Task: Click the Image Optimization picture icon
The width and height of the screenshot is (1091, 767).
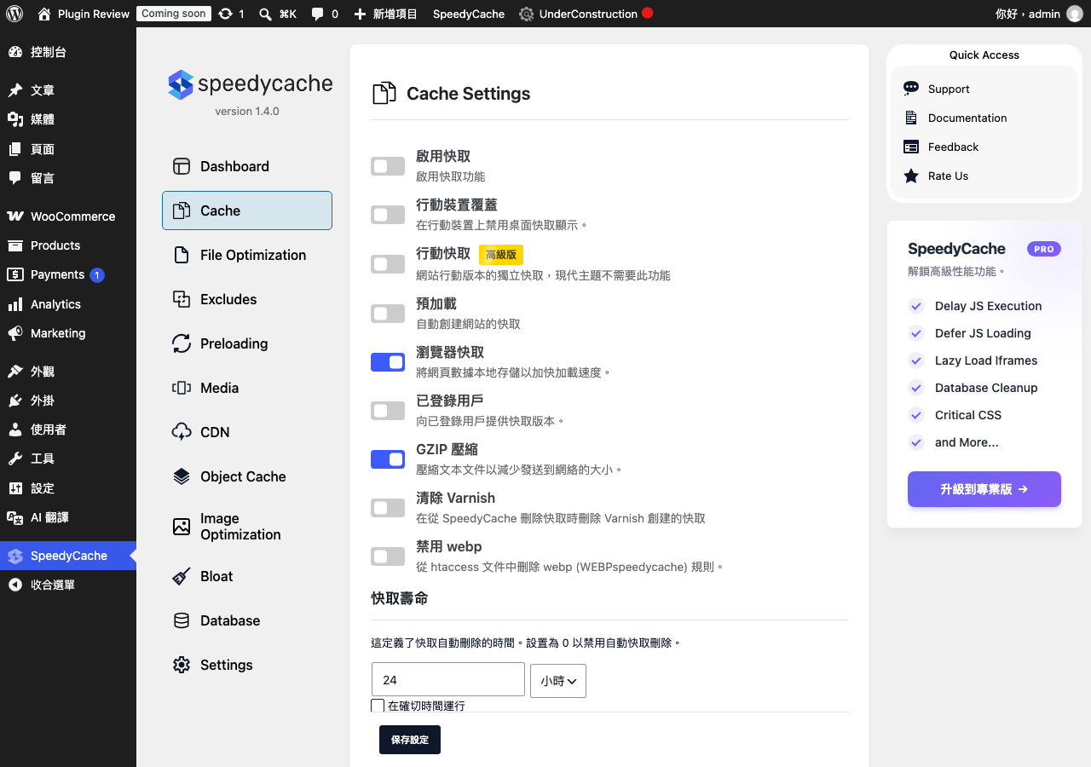Action: point(182,527)
